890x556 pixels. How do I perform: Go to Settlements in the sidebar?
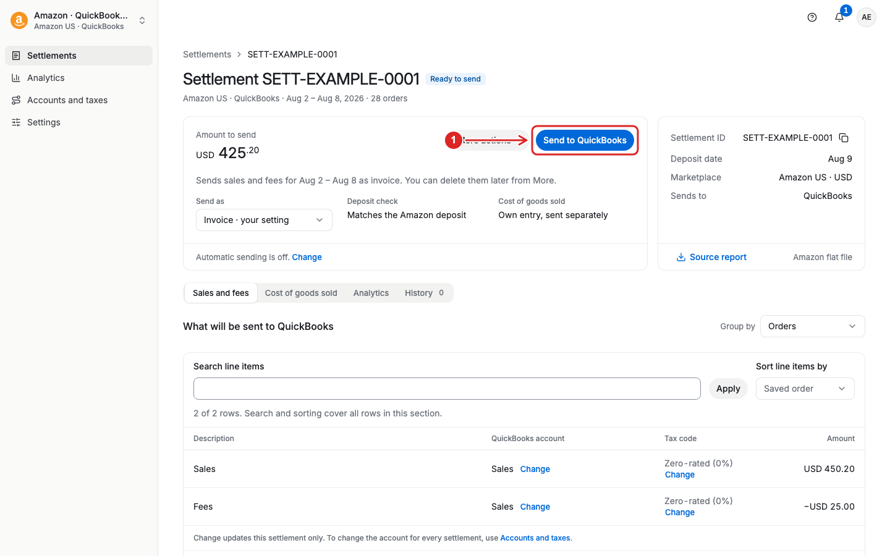pyautogui.click(x=78, y=56)
